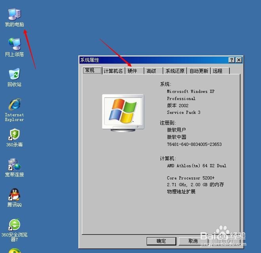
Task: Select the 宽带连接 shortcut icon
Action: pos(15,168)
